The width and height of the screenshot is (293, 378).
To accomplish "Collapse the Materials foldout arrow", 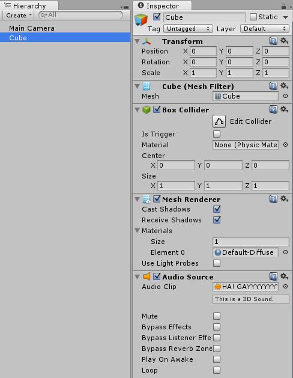I will click(x=137, y=231).
